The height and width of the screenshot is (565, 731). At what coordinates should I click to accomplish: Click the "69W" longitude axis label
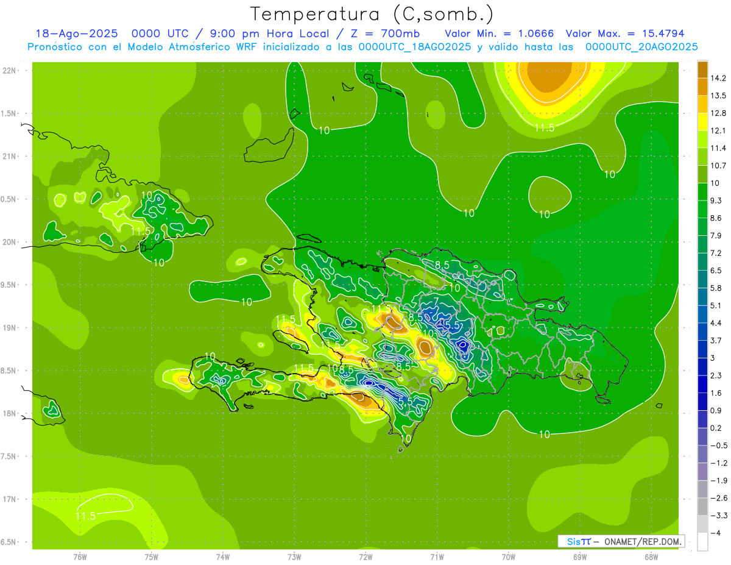click(580, 557)
